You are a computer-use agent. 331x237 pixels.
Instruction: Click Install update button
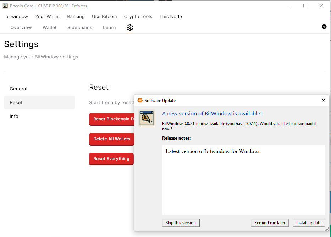pyautogui.click(x=309, y=223)
